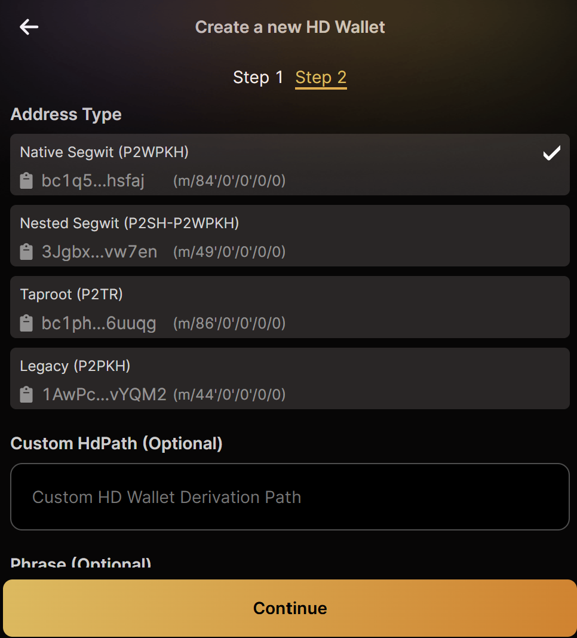Go back using the left arrow
The height and width of the screenshot is (638, 577).
pos(29,27)
